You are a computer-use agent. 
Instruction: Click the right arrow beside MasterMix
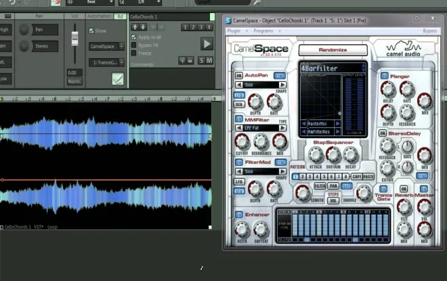[x=337, y=124]
